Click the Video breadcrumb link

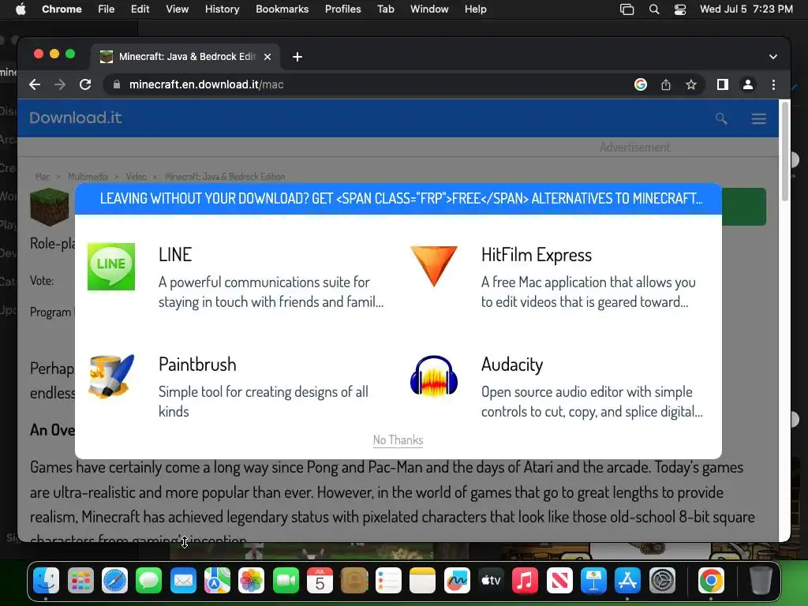[x=136, y=176]
